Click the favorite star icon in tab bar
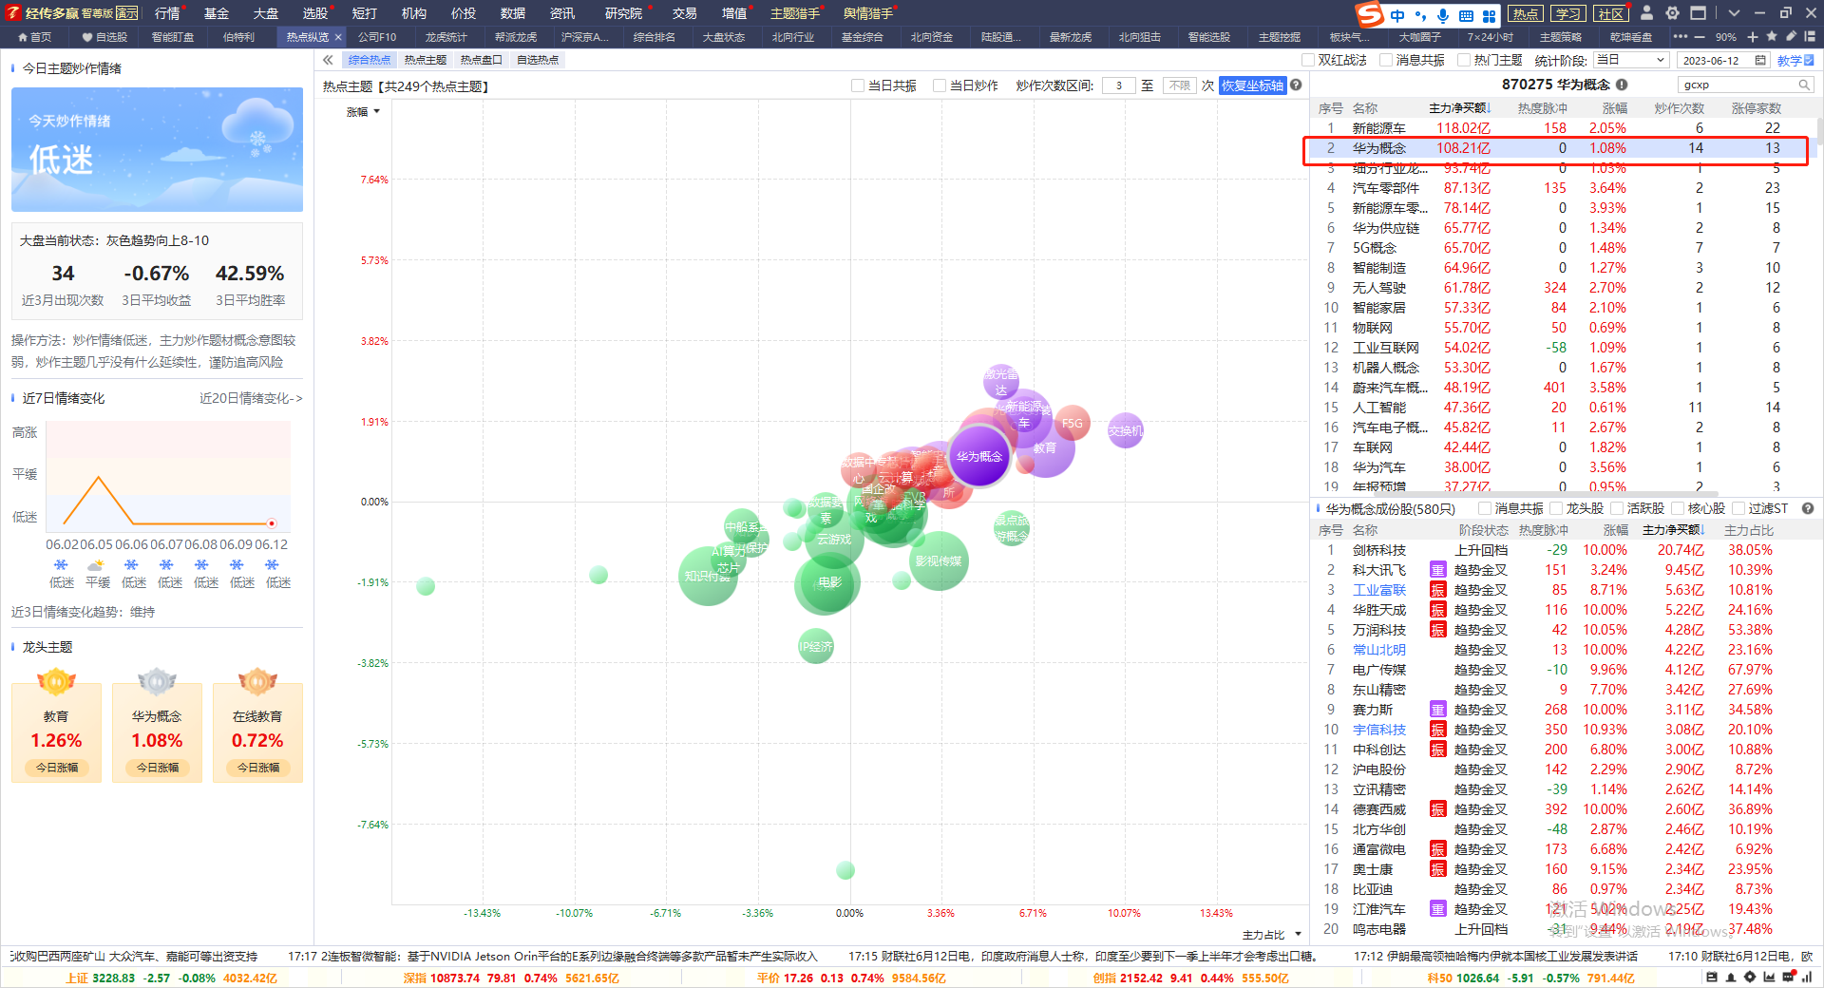This screenshot has height=988, width=1824. click(x=1772, y=36)
